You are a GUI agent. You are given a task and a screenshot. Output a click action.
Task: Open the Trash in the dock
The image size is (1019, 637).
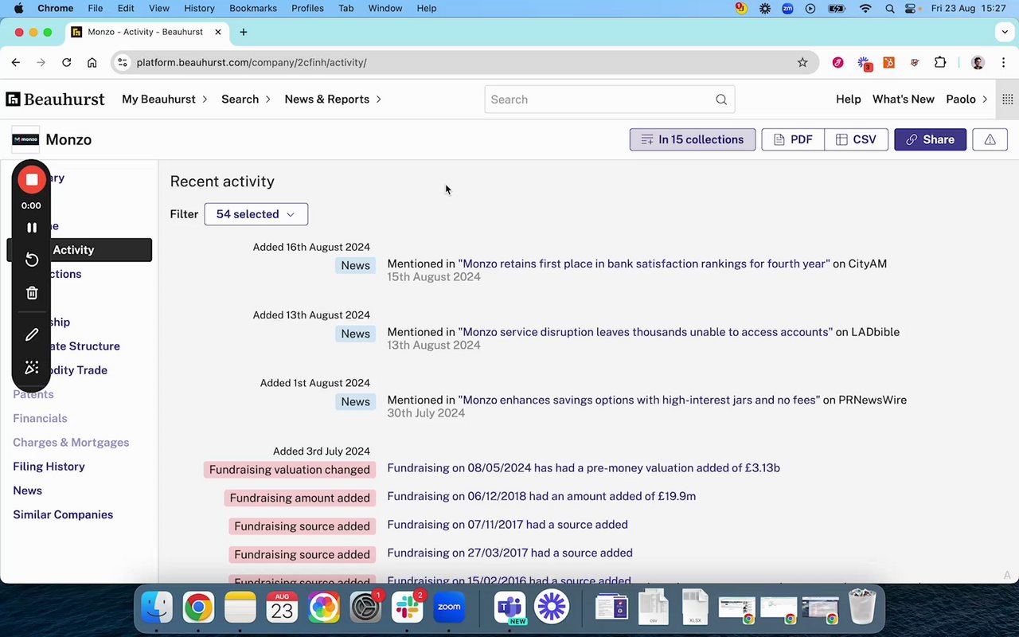pos(862,608)
